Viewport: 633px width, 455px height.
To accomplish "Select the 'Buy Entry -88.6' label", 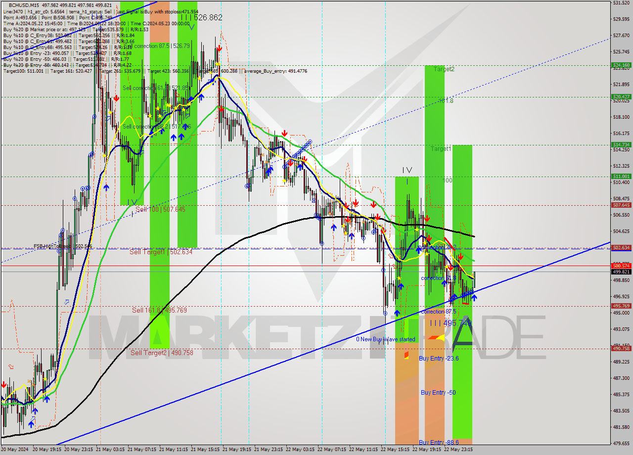I will pos(439,442).
